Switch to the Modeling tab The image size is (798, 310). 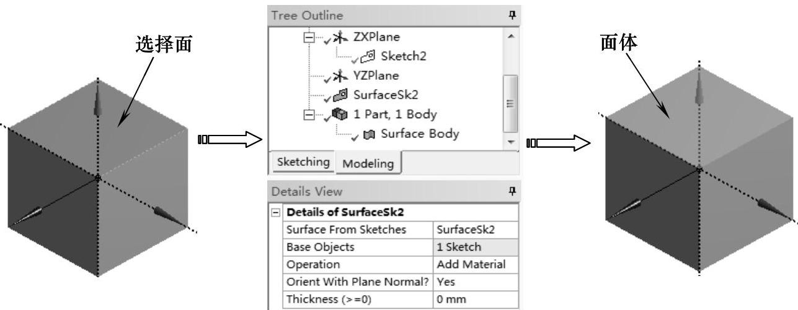click(368, 164)
